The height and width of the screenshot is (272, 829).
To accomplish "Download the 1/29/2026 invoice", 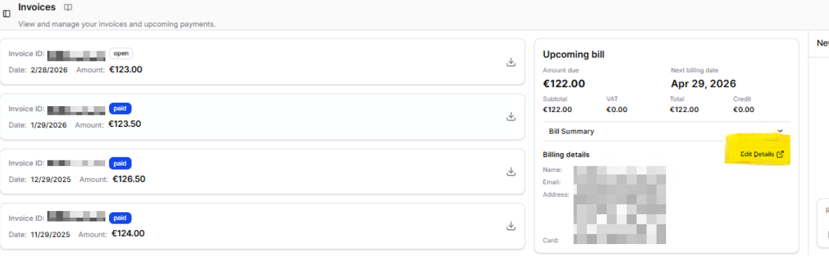I will 511,117.
